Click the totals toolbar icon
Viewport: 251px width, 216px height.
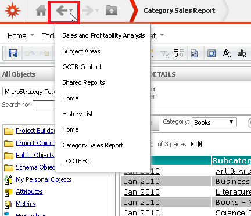point(178,53)
